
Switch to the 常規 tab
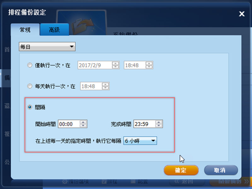click(25, 30)
